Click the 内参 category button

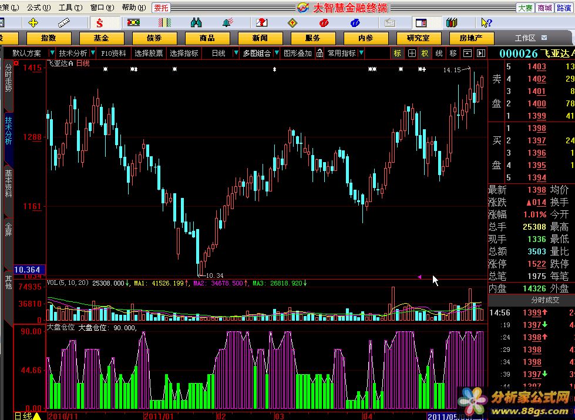365,38
